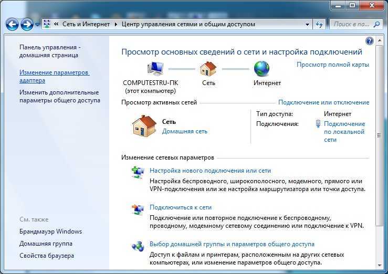Viewport: 388px width, 274px height.
Task: Click the LAN plug icon near Подключения
Action: click(318, 124)
